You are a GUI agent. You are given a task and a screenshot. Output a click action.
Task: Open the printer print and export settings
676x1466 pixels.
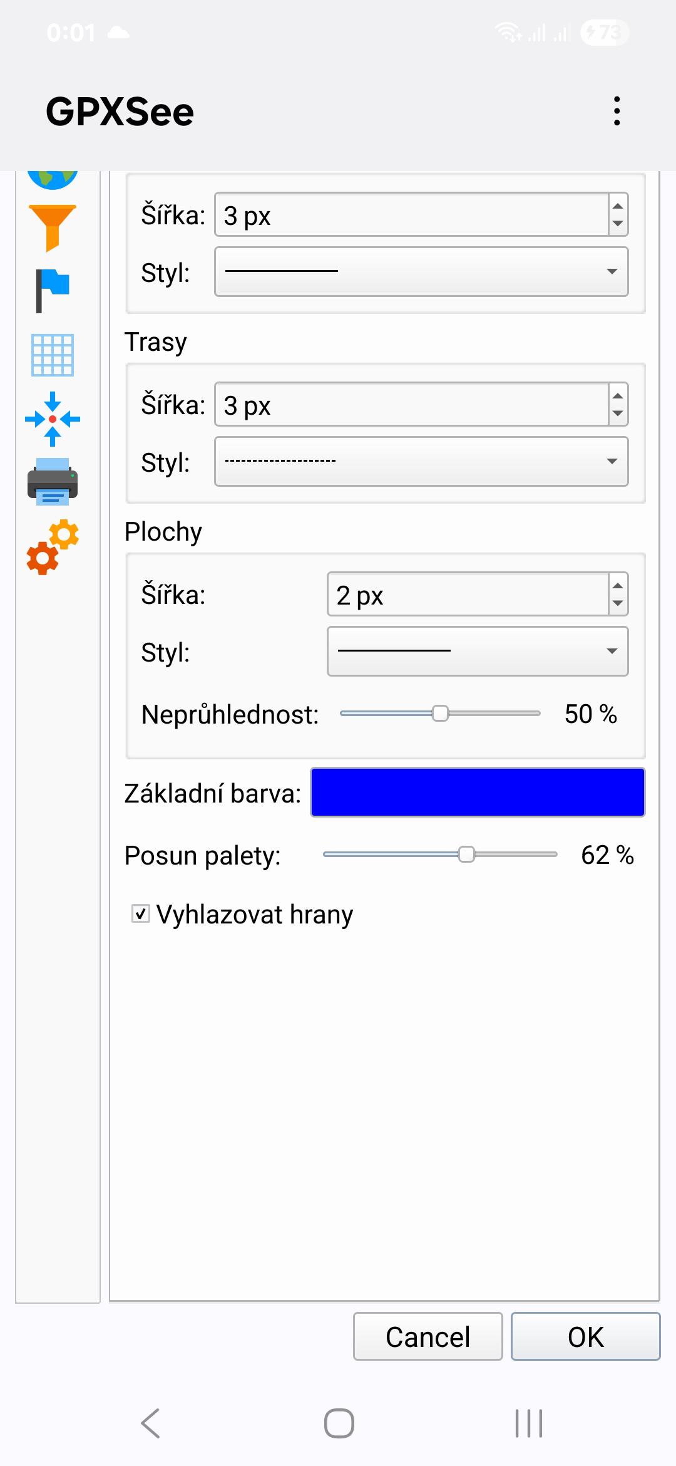click(x=53, y=482)
